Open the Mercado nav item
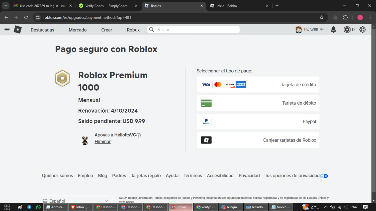 click(x=78, y=30)
